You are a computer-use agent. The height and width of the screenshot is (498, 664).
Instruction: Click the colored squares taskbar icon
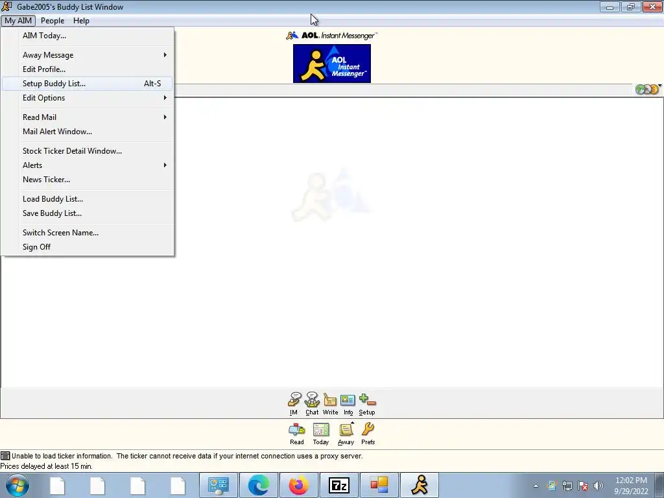pyautogui.click(x=379, y=485)
